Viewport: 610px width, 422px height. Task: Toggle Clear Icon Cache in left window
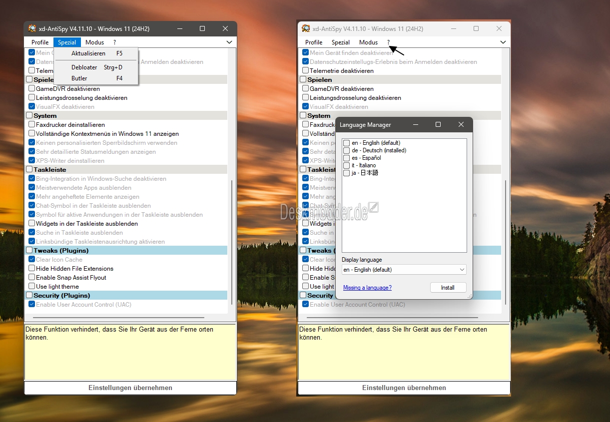32,260
